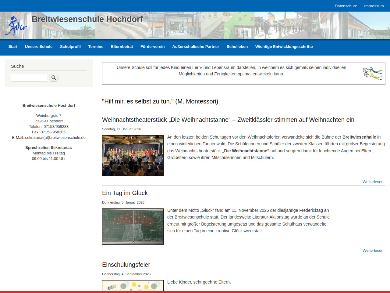Go to the Termine page

tap(96, 47)
